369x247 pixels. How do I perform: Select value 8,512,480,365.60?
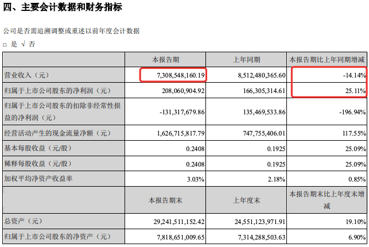[262, 75]
